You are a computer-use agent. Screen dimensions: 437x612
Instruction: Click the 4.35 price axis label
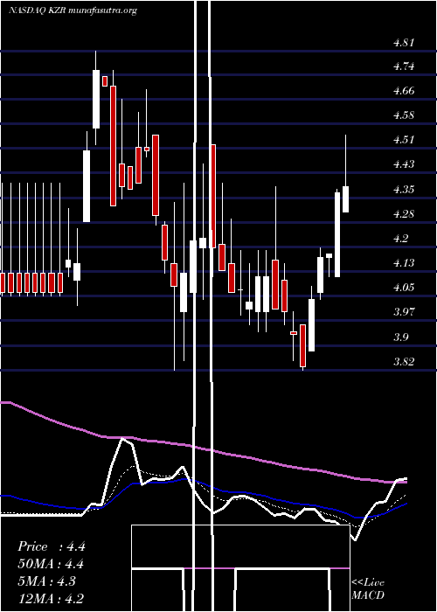point(404,190)
